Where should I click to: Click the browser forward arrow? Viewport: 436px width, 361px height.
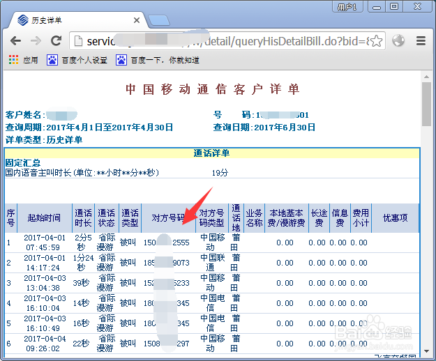click(x=36, y=41)
